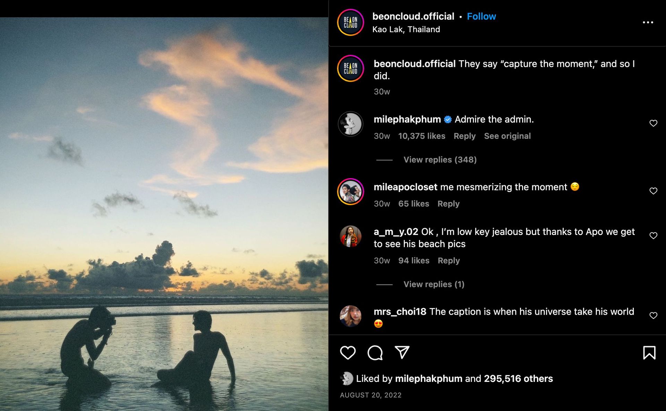666x411 pixels.
Task: Like mrs_choi18's comment heart icon
Action: click(x=653, y=315)
